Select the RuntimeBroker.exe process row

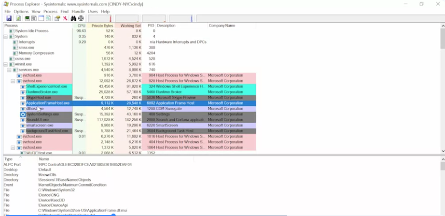130,92
